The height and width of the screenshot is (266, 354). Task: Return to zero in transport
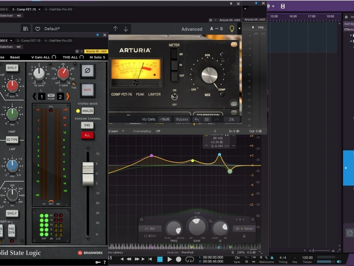pos(150,259)
